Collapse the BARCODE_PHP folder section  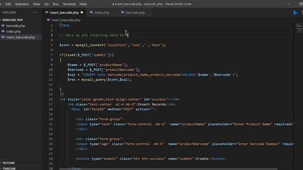pos(13,20)
